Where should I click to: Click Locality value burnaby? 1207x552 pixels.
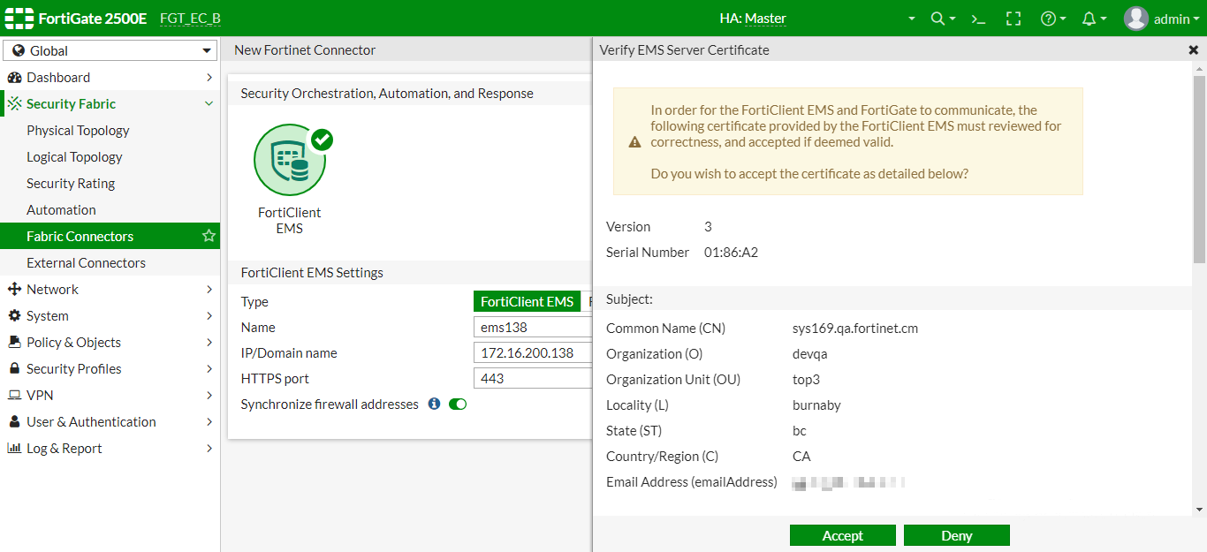coord(816,405)
